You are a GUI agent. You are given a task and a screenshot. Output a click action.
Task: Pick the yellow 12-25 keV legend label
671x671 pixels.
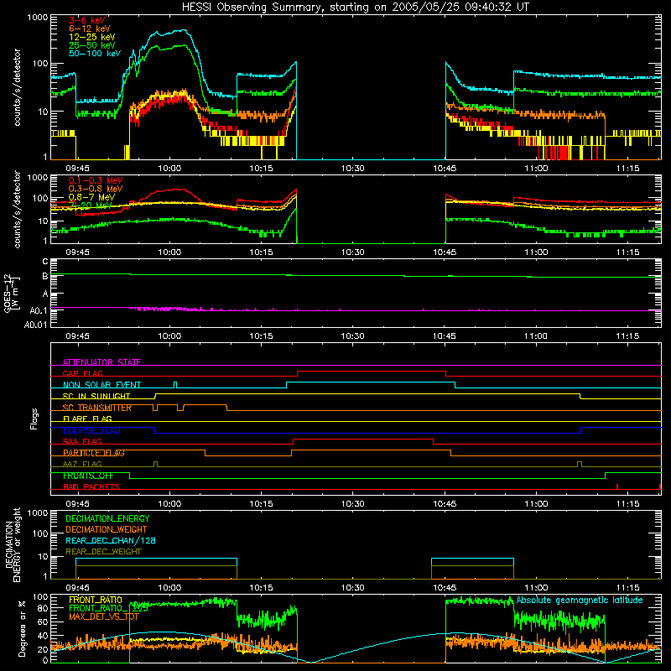[x=91, y=37]
